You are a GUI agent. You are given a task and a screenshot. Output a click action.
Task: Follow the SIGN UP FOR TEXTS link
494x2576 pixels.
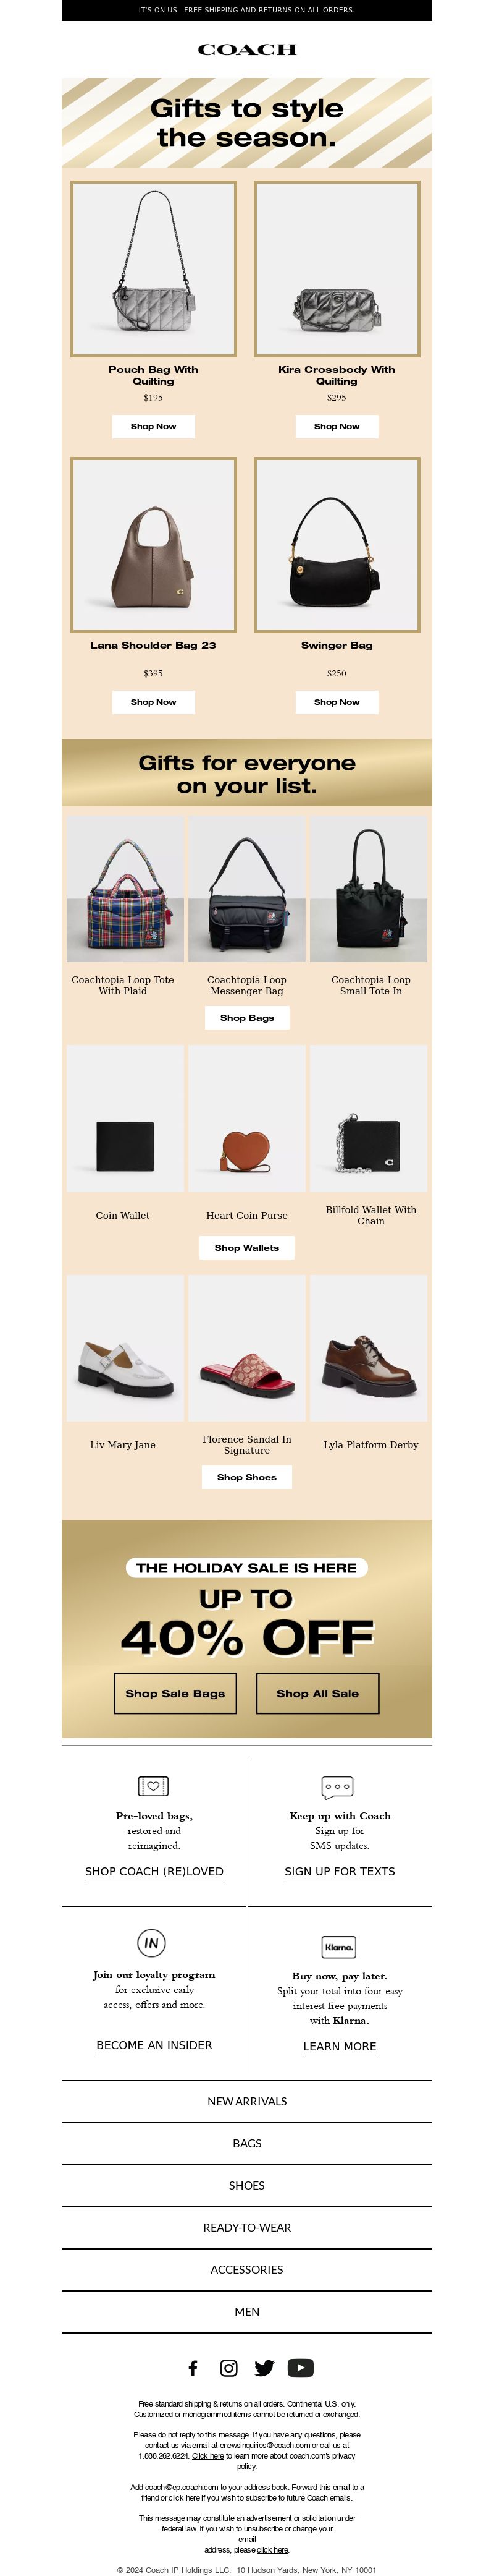point(339,1871)
